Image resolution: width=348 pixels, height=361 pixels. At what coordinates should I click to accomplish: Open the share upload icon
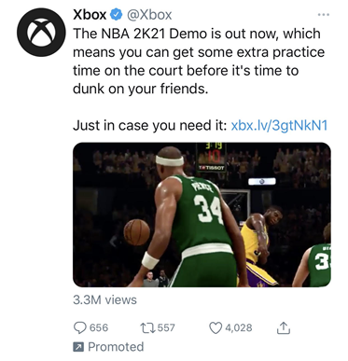pos(284,327)
